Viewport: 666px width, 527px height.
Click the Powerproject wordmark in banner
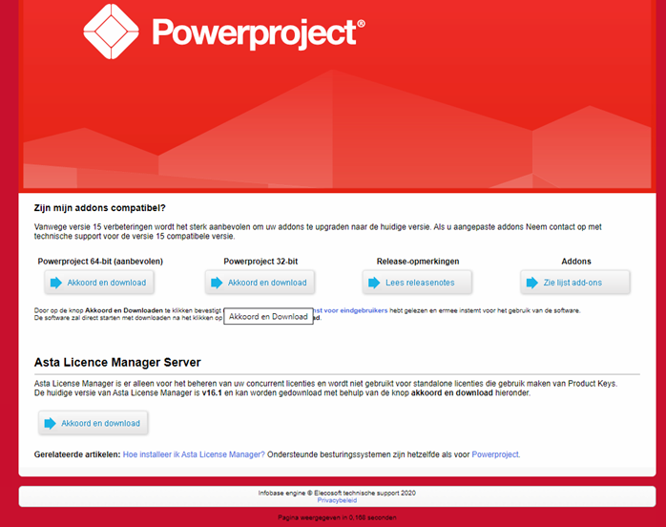pos(259,33)
